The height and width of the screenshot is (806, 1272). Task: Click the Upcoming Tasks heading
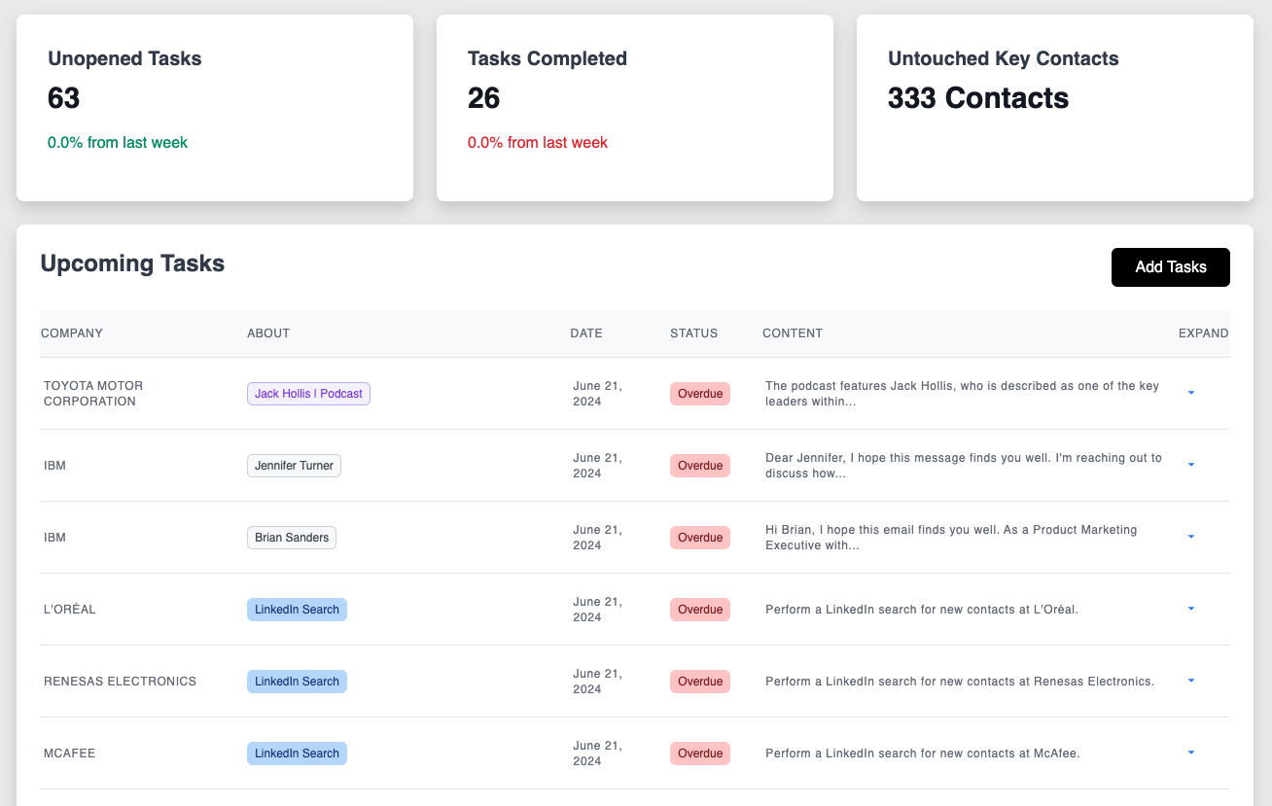132,263
